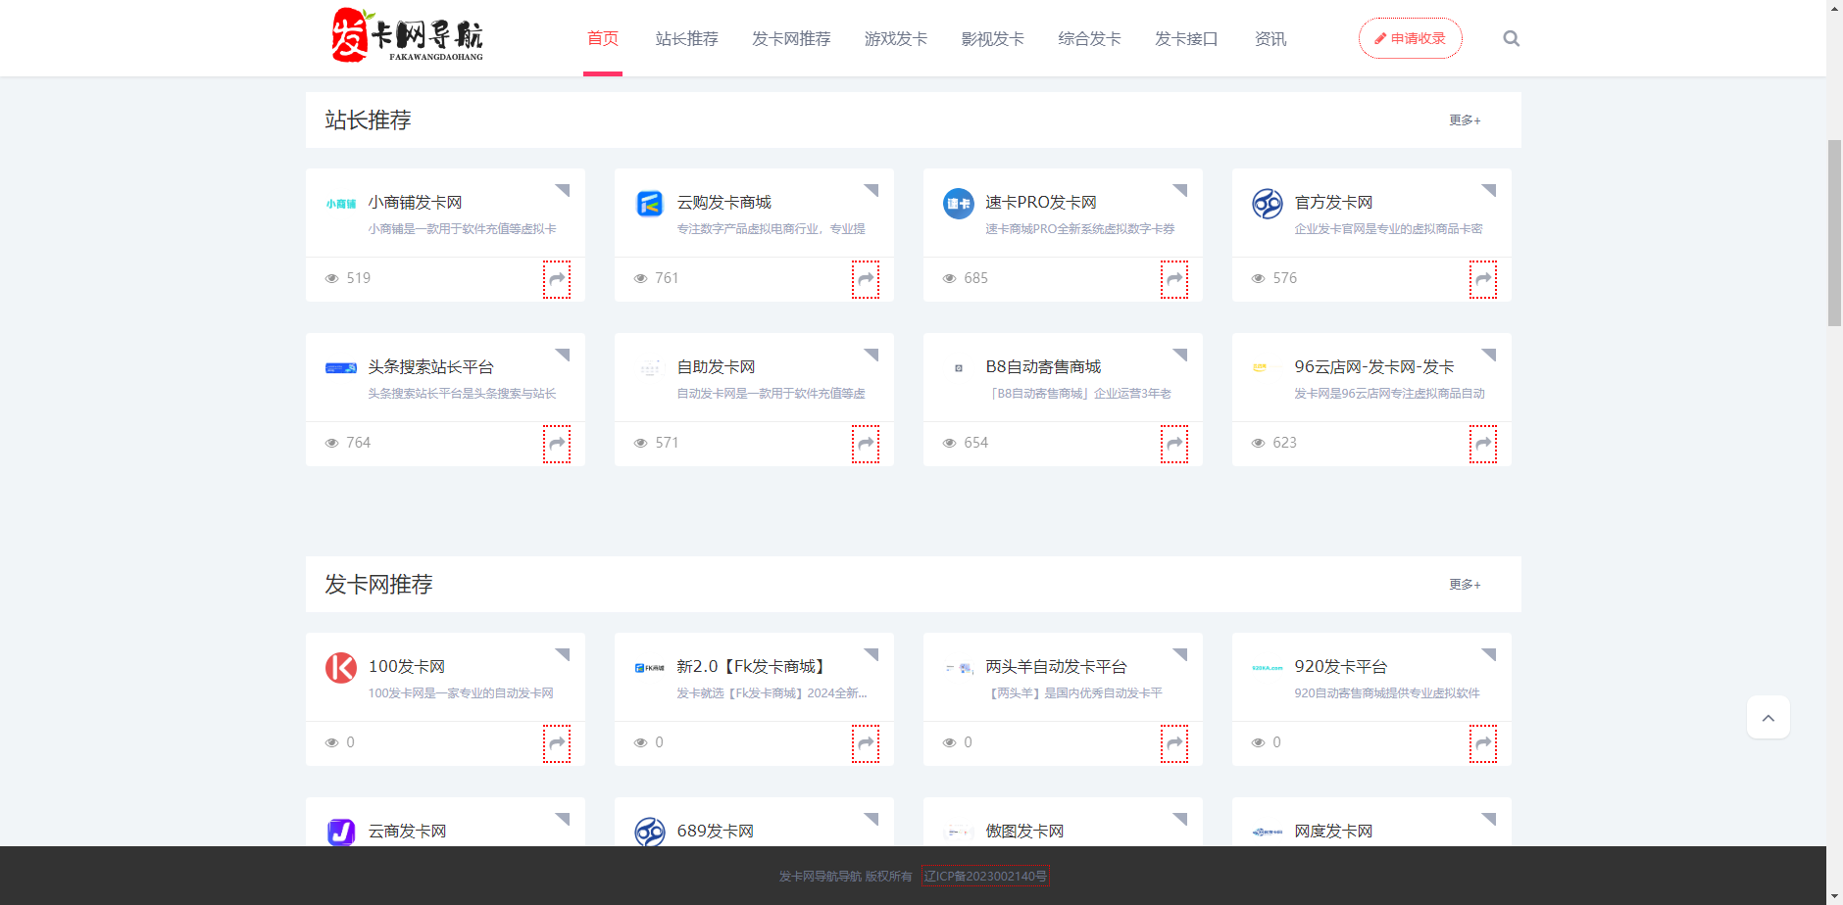Go to 游戏发卡 in navigation

896,38
